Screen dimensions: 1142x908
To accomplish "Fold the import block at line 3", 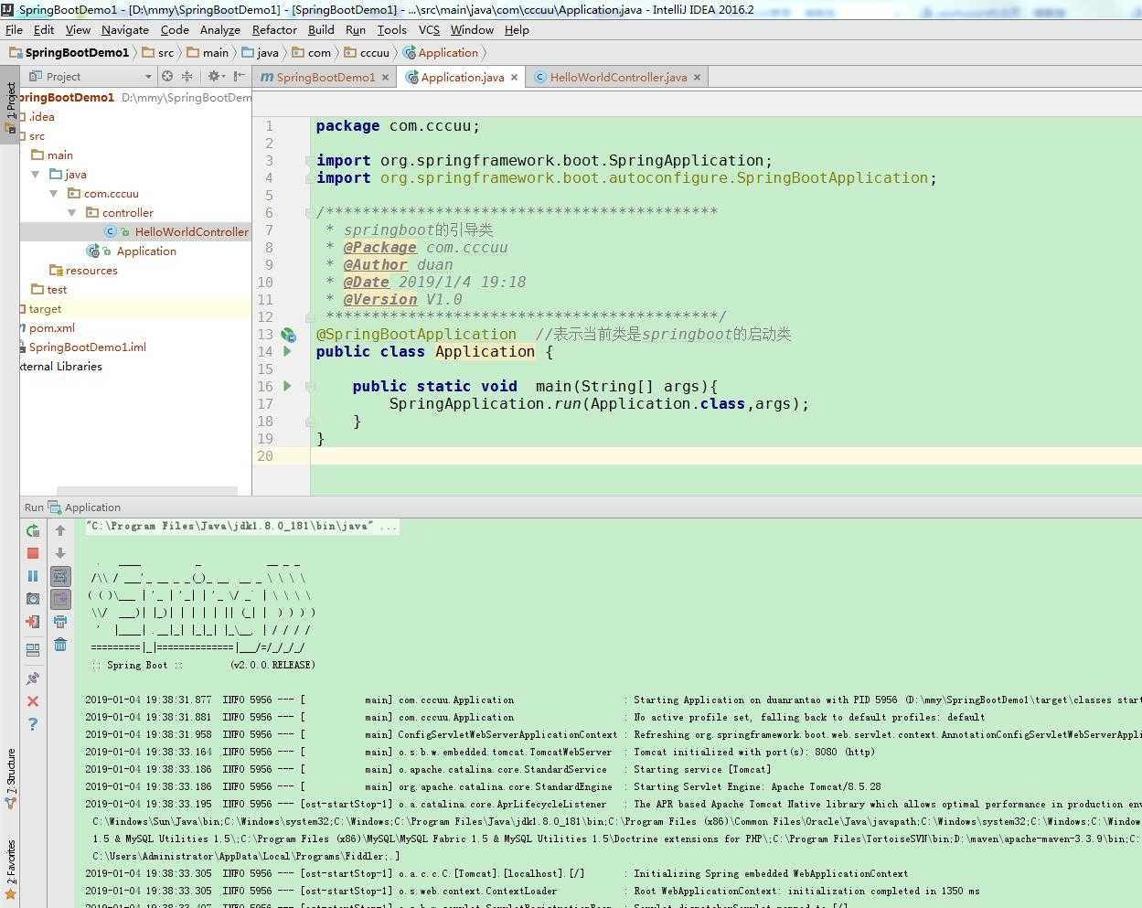I will click(309, 161).
